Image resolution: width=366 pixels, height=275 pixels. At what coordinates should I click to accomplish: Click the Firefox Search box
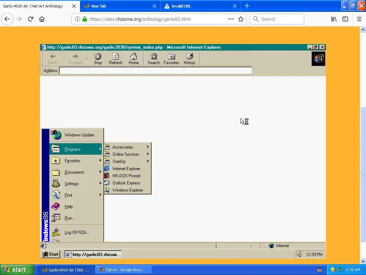[277, 19]
